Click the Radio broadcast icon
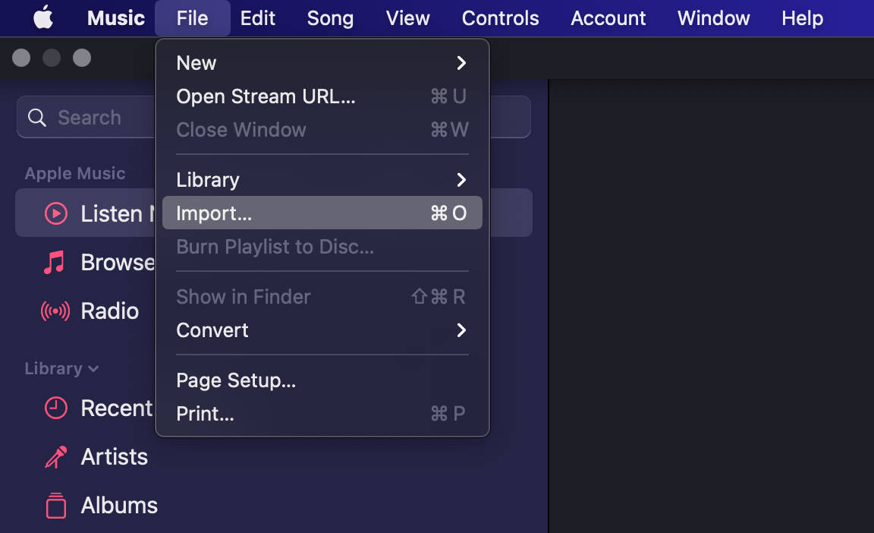This screenshot has width=874, height=533. tap(55, 311)
